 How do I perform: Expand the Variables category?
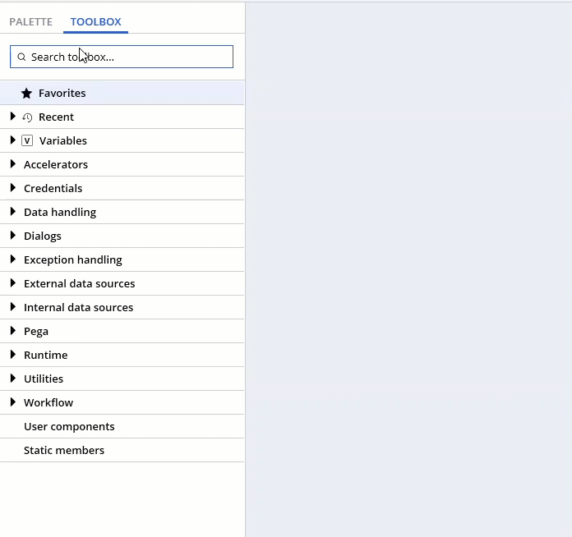point(13,140)
